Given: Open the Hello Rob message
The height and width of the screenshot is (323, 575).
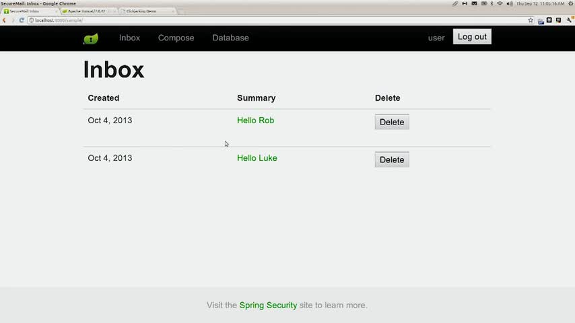Looking at the screenshot, I should 255,120.
